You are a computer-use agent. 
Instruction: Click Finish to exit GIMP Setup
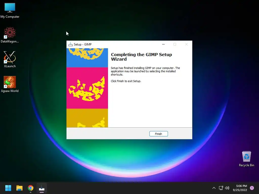coord(159,134)
